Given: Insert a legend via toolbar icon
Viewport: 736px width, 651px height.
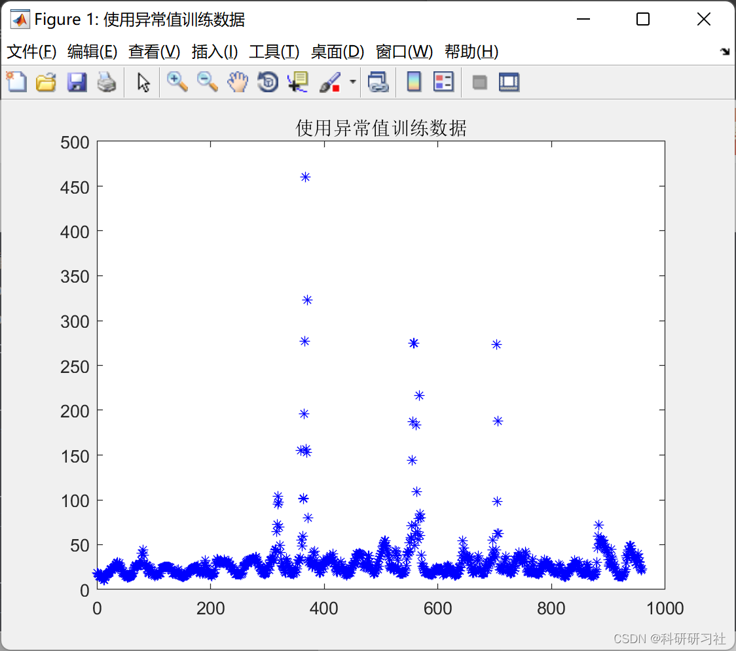Looking at the screenshot, I should tap(443, 82).
